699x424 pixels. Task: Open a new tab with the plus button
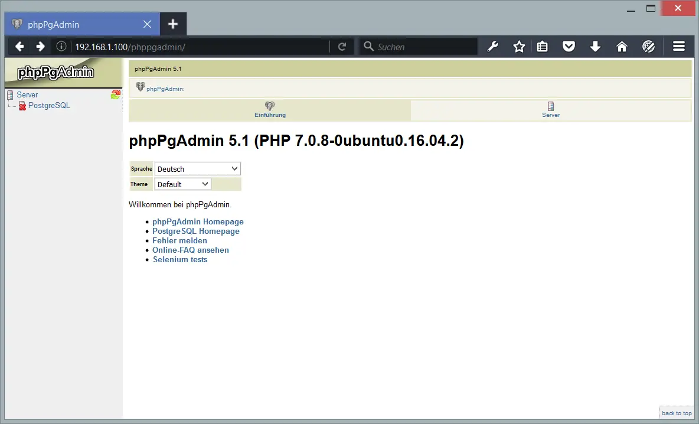tap(173, 24)
